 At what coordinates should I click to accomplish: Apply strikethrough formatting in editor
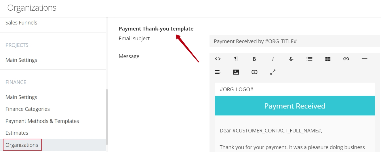pos(291,59)
